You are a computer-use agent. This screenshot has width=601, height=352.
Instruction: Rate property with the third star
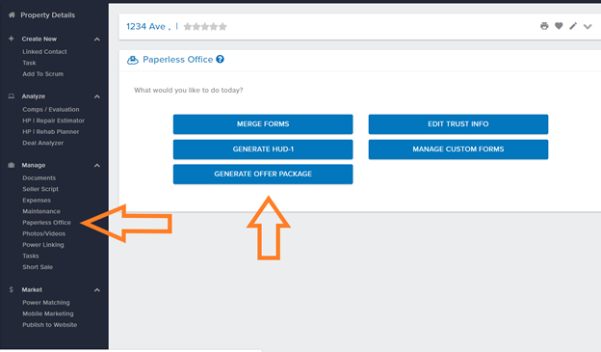point(205,26)
